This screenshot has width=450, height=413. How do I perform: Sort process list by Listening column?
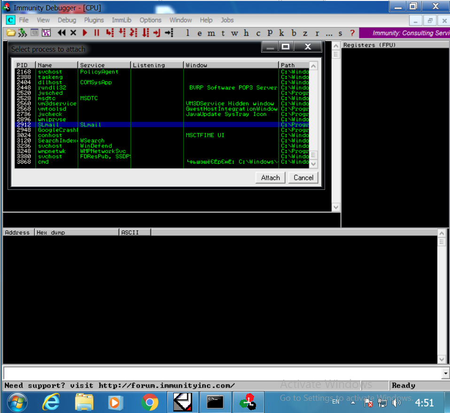point(157,65)
